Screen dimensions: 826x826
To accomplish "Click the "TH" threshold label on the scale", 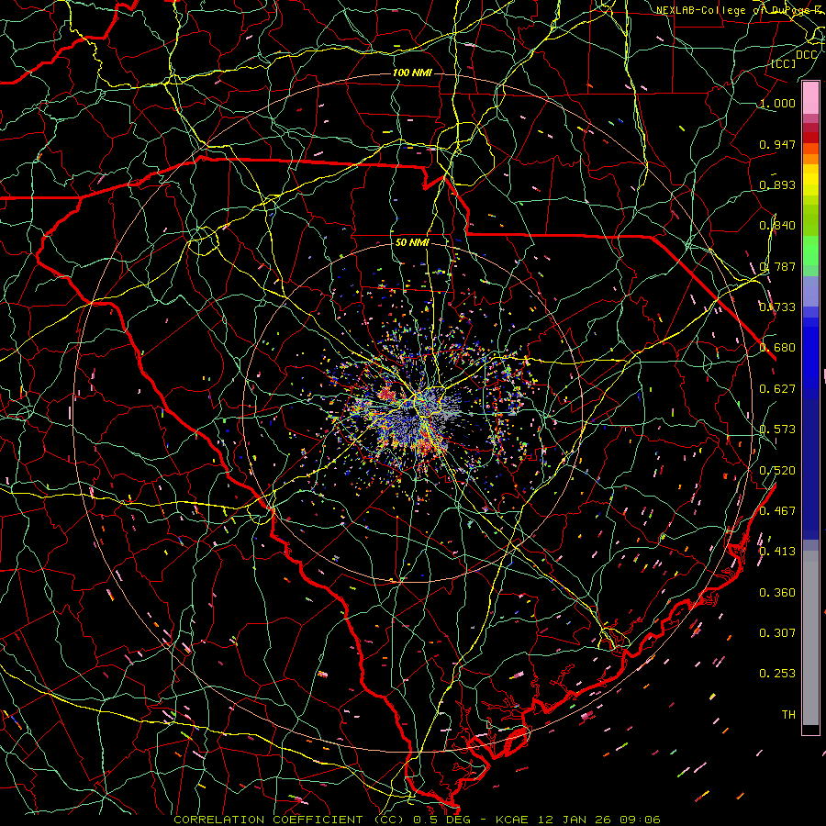I will pyautogui.click(x=788, y=715).
